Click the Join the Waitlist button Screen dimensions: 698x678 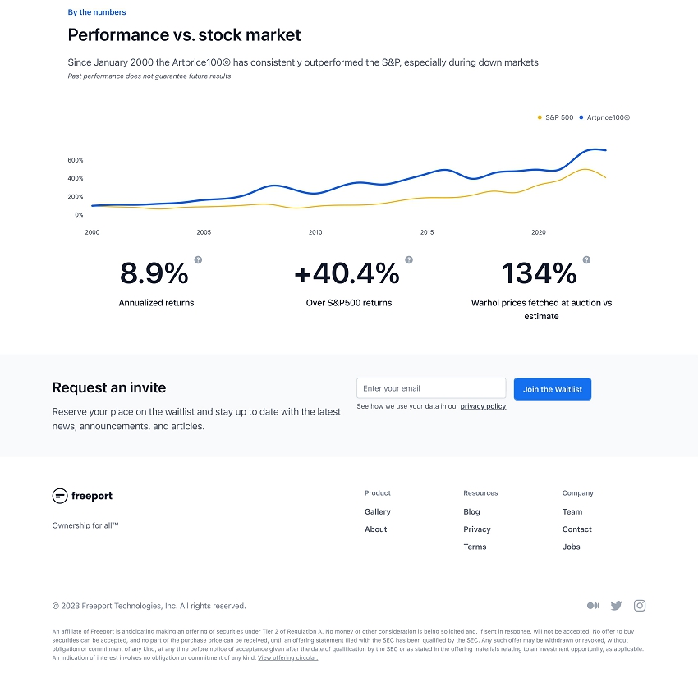coord(553,389)
